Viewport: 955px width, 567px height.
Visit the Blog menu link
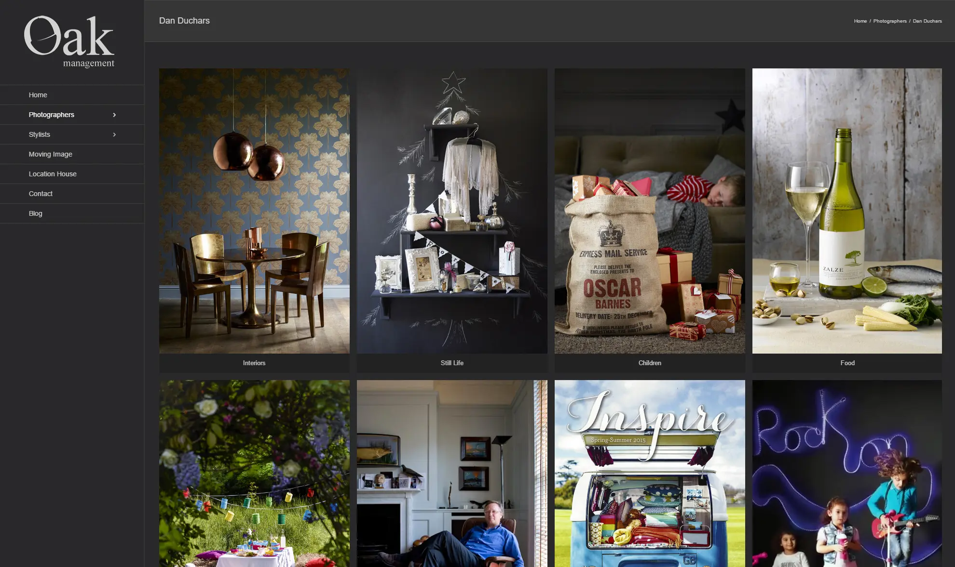pos(35,213)
